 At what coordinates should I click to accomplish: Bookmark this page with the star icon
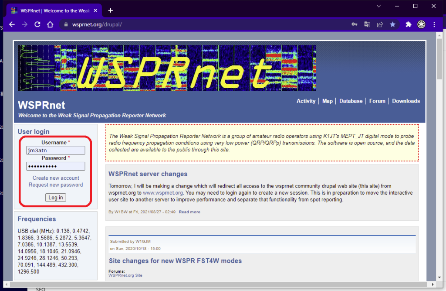tap(392, 24)
